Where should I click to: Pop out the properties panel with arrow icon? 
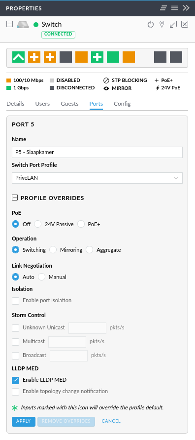click(173, 24)
